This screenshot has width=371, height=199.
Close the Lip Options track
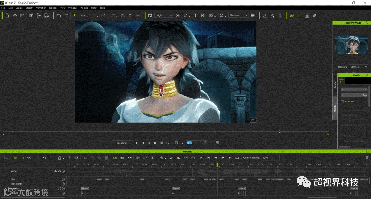63,184
